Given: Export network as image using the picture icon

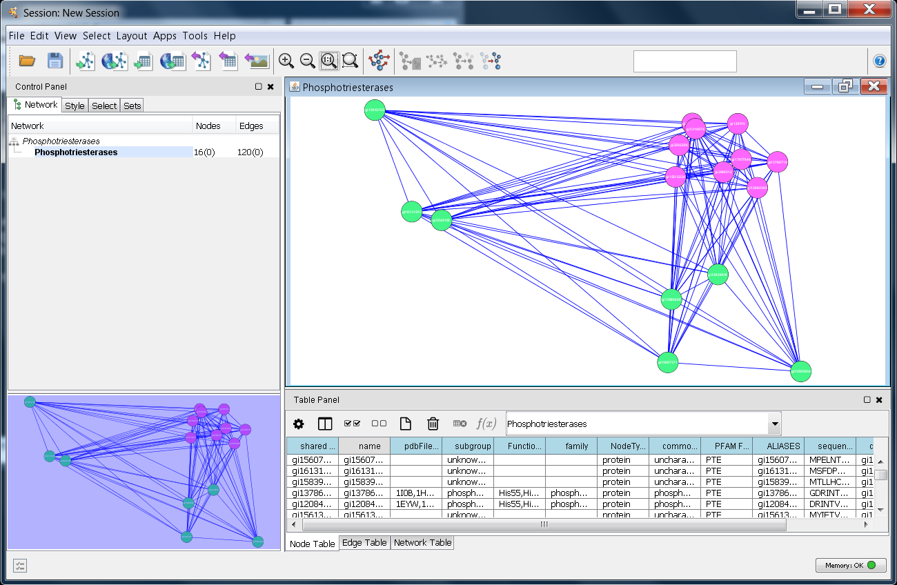Looking at the screenshot, I should click(x=257, y=61).
